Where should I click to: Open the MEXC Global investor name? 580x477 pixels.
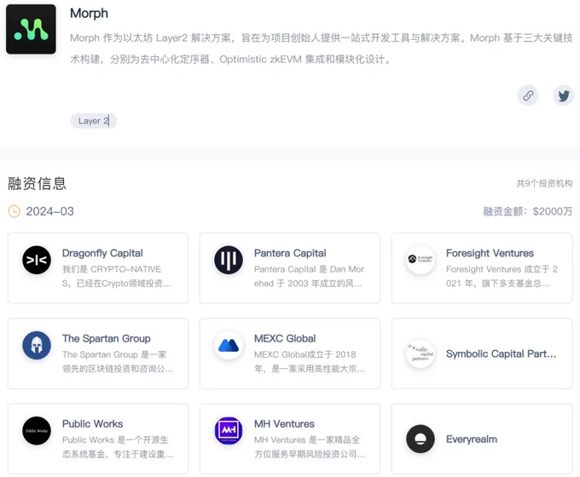click(285, 338)
